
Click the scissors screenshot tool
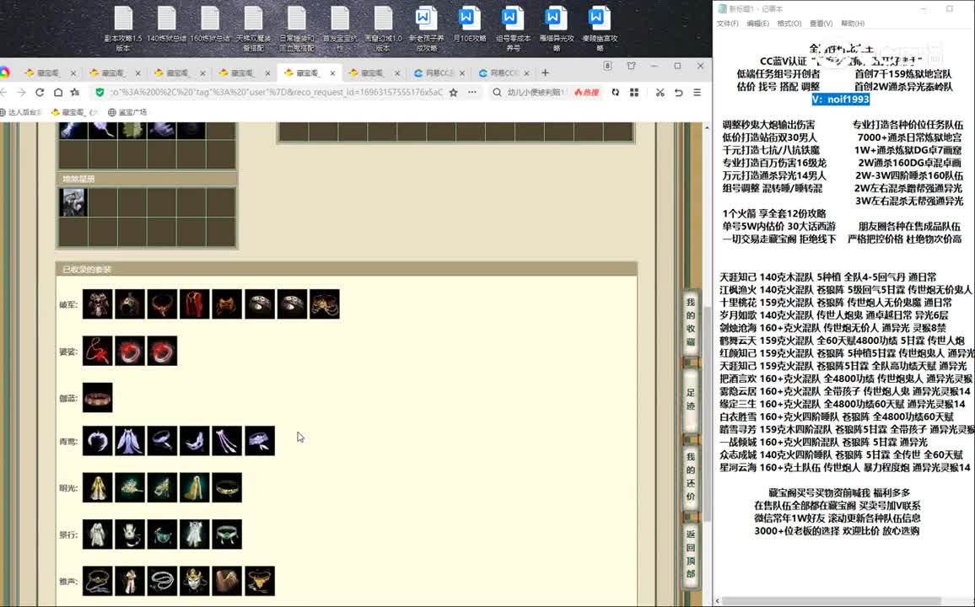[660, 92]
